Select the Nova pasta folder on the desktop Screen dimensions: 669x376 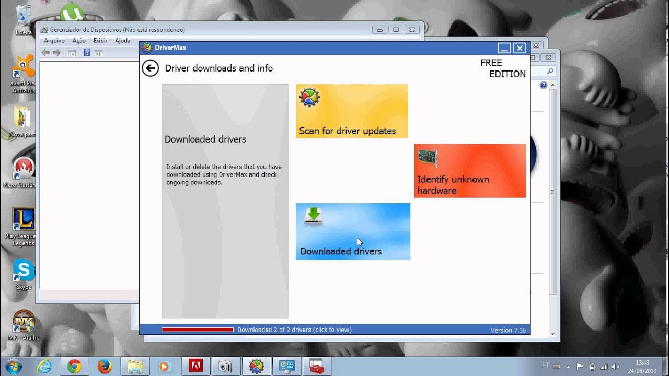point(23,121)
